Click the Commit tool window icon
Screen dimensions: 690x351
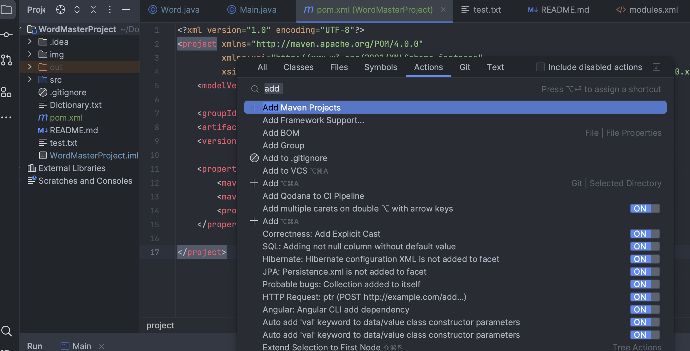coord(6,35)
